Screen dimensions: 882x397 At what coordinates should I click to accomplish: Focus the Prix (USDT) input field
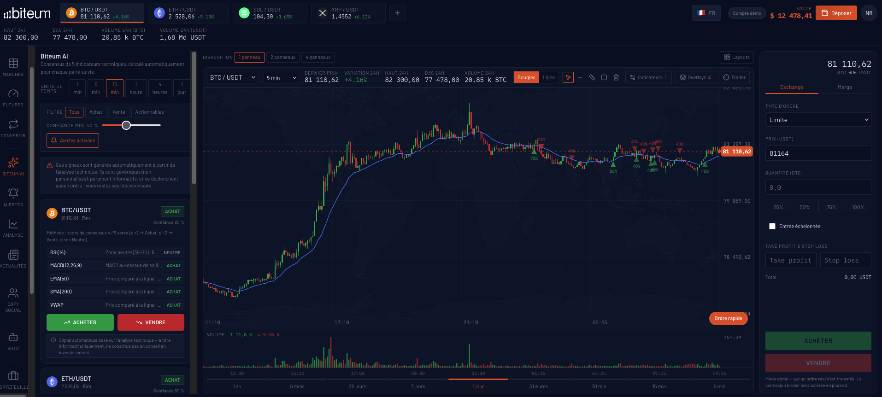(818, 153)
